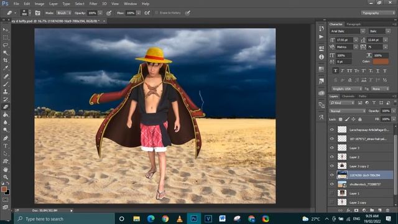This screenshot has width=398, height=224.
Task: Open Microsoft Word from taskbar
Action: pyautogui.click(x=223, y=218)
